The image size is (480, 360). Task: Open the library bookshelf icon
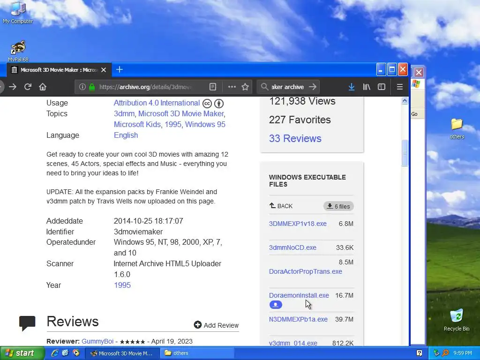367,87
